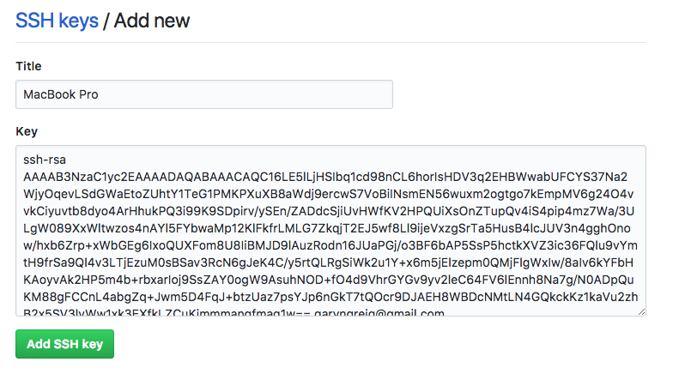Click the slash separator in the breadcrumb
This screenshot has width=685, height=374.
point(106,20)
